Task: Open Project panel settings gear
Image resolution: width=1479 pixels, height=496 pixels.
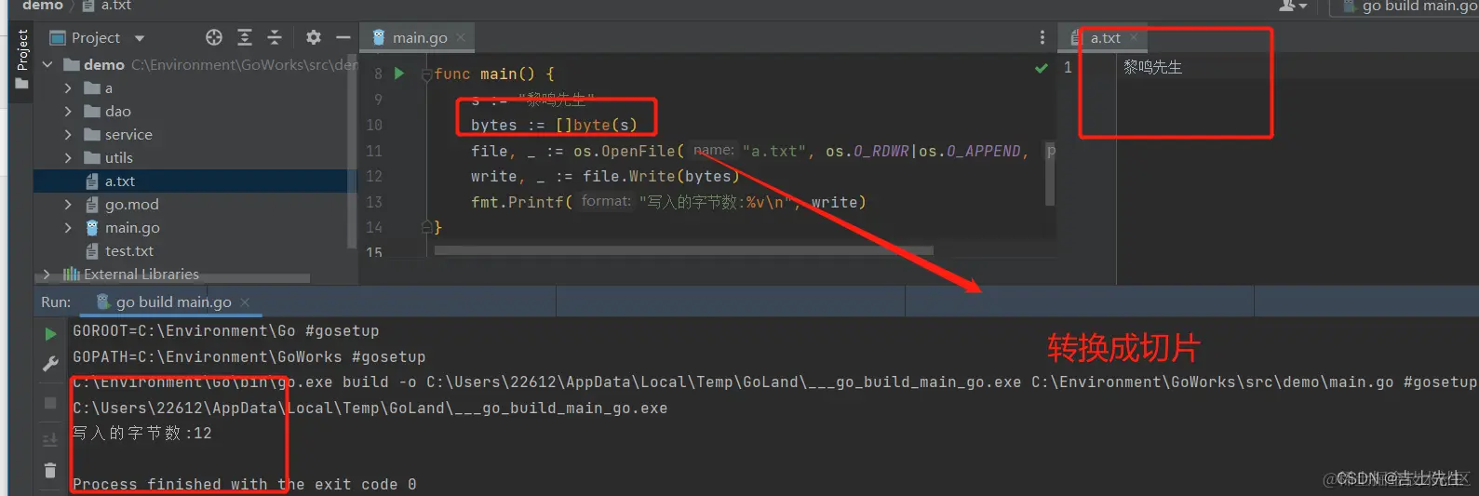Action: [314, 37]
